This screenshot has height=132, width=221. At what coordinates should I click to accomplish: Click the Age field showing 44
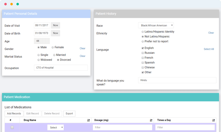pyautogui.click(x=42, y=41)
